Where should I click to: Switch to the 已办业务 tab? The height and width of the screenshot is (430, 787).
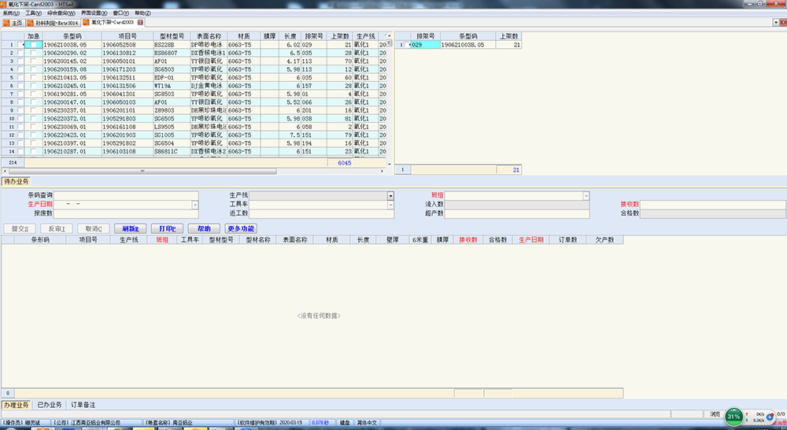tap(50, 405)
